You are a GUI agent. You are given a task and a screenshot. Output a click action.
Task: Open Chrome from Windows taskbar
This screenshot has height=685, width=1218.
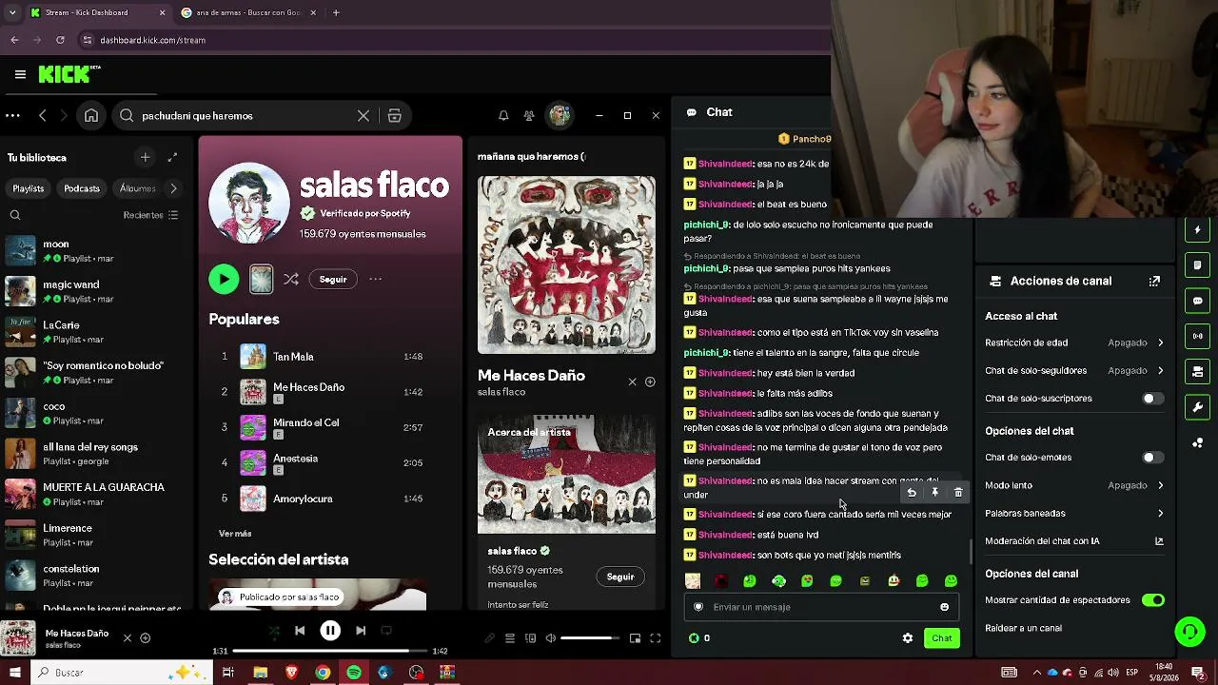[323, 673]
